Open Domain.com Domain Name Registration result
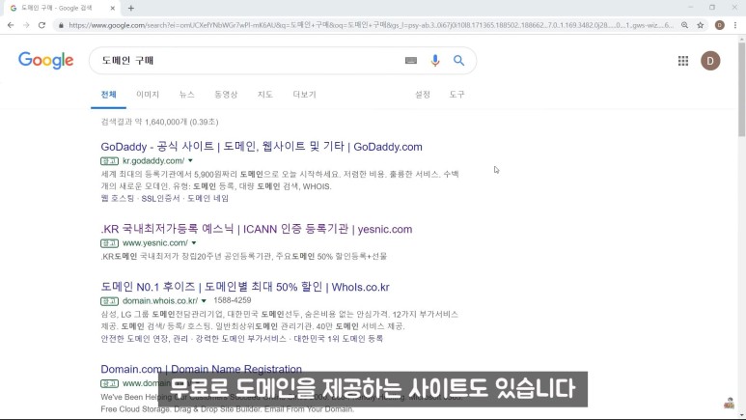746x420 pixels. click(x=201, y=369)
